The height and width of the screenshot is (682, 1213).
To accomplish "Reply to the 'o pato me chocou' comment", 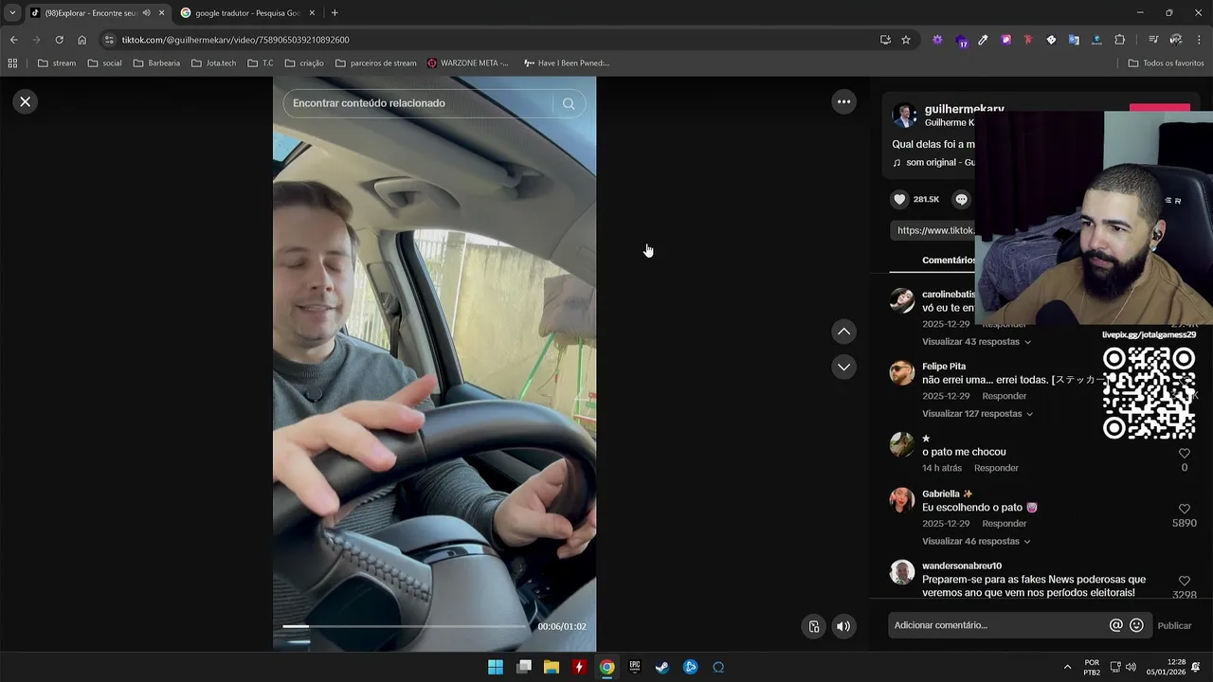I will (996, 468).
